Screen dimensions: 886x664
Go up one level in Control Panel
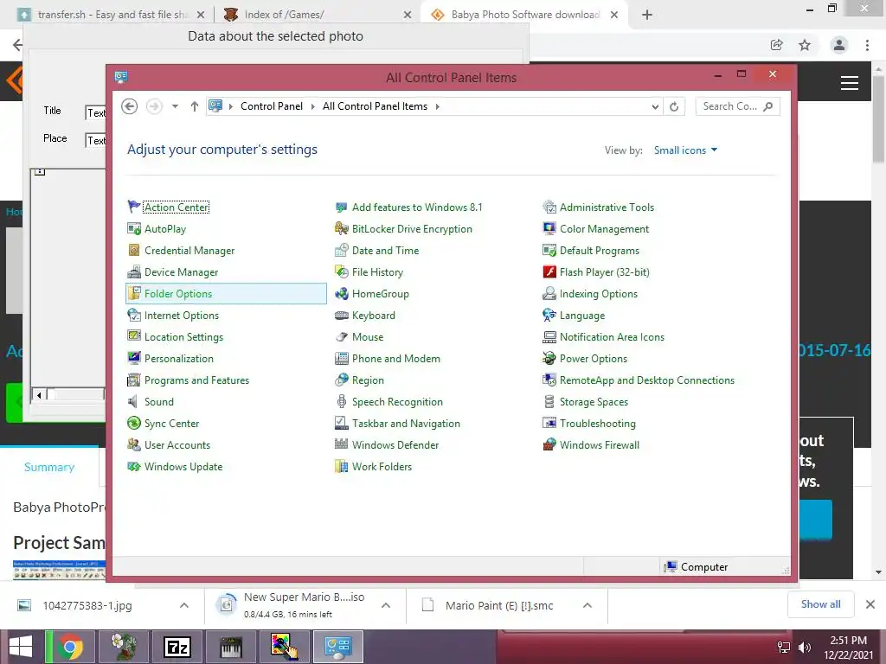tap(195, 106)
